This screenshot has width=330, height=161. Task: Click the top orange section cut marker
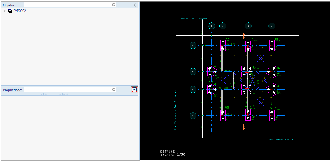[244, 35]
